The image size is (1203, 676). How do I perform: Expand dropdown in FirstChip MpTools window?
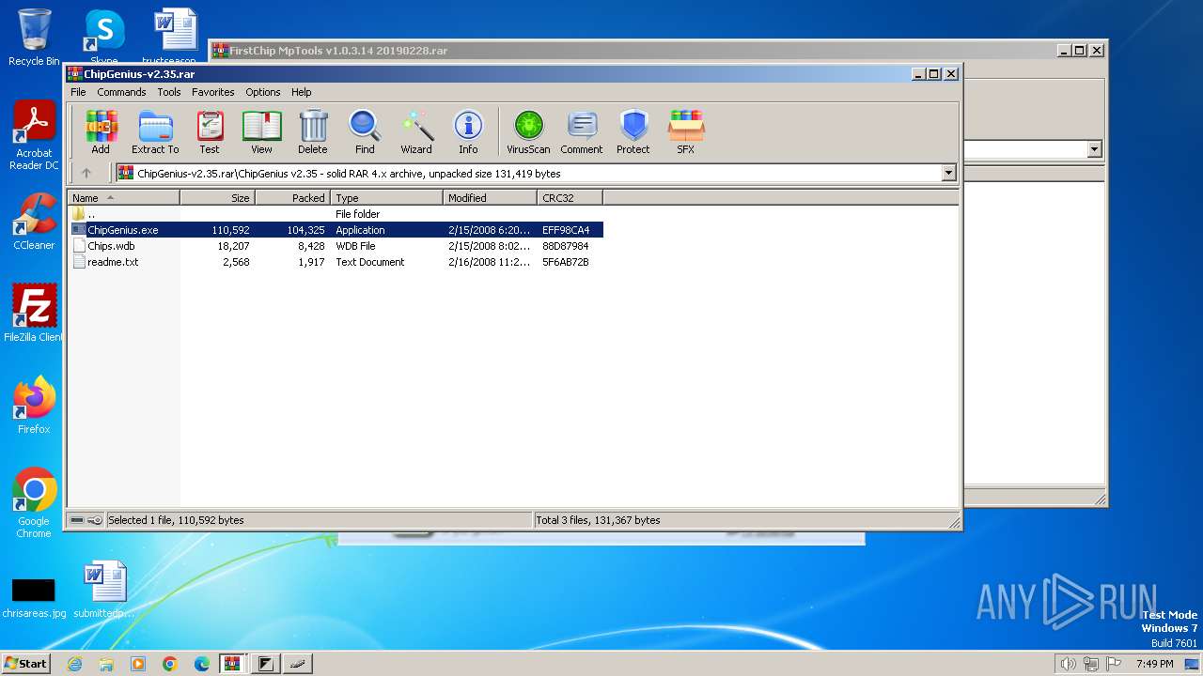[x=1094, y=149]
